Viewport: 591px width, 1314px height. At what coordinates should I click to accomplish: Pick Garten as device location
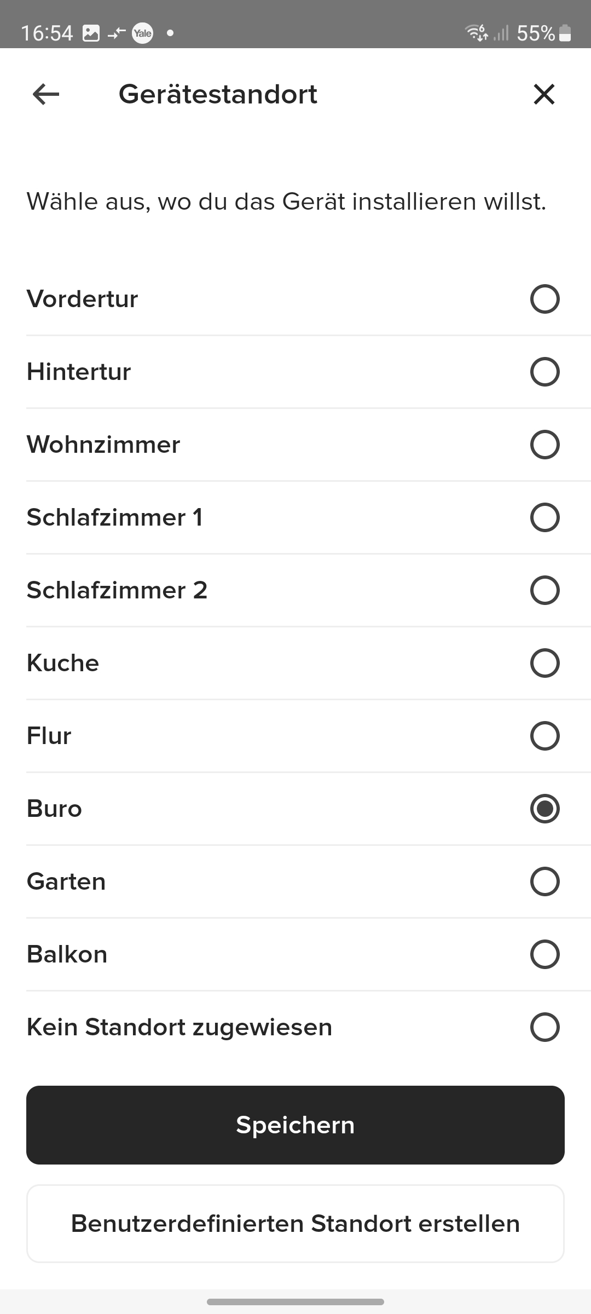pyautogui.click(x=544, y=881)
